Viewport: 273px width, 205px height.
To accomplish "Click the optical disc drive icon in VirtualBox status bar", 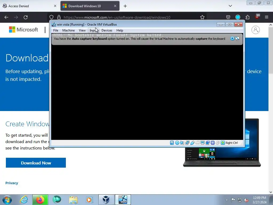I will pyautogui.click(x=177, y=143).
